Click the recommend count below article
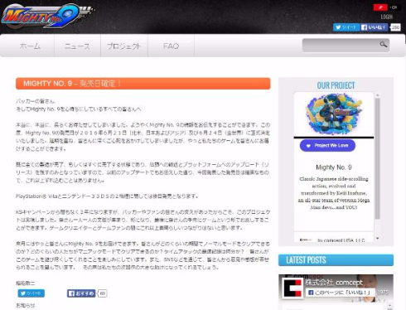 tap(103, 293)
